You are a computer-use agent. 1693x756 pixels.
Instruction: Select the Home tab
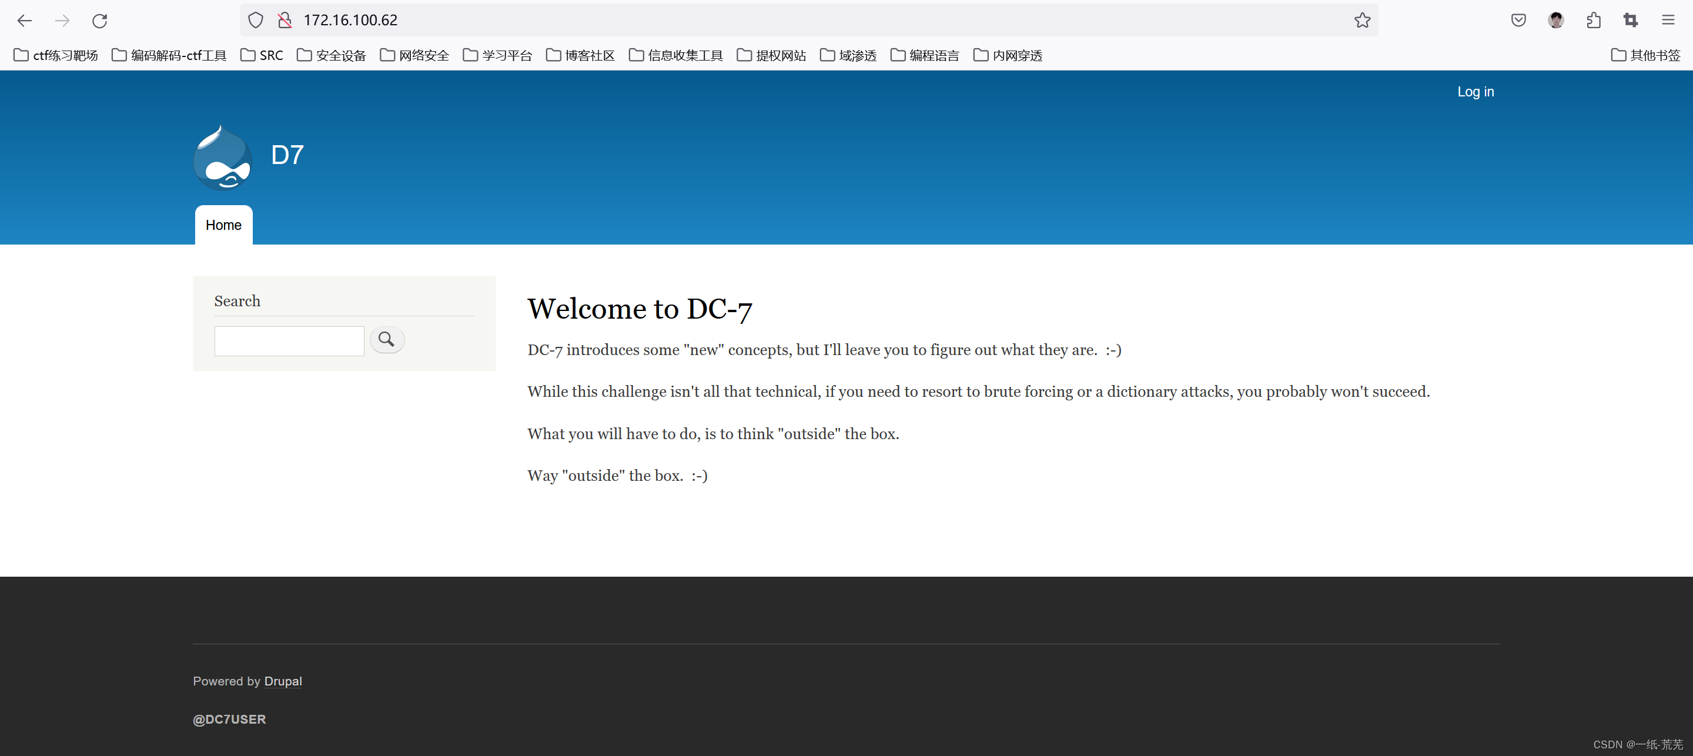(223, 225)
